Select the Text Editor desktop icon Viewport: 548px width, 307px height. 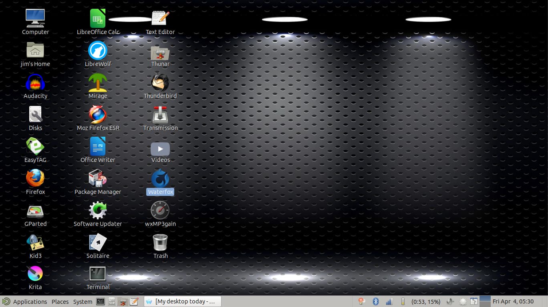160,18
